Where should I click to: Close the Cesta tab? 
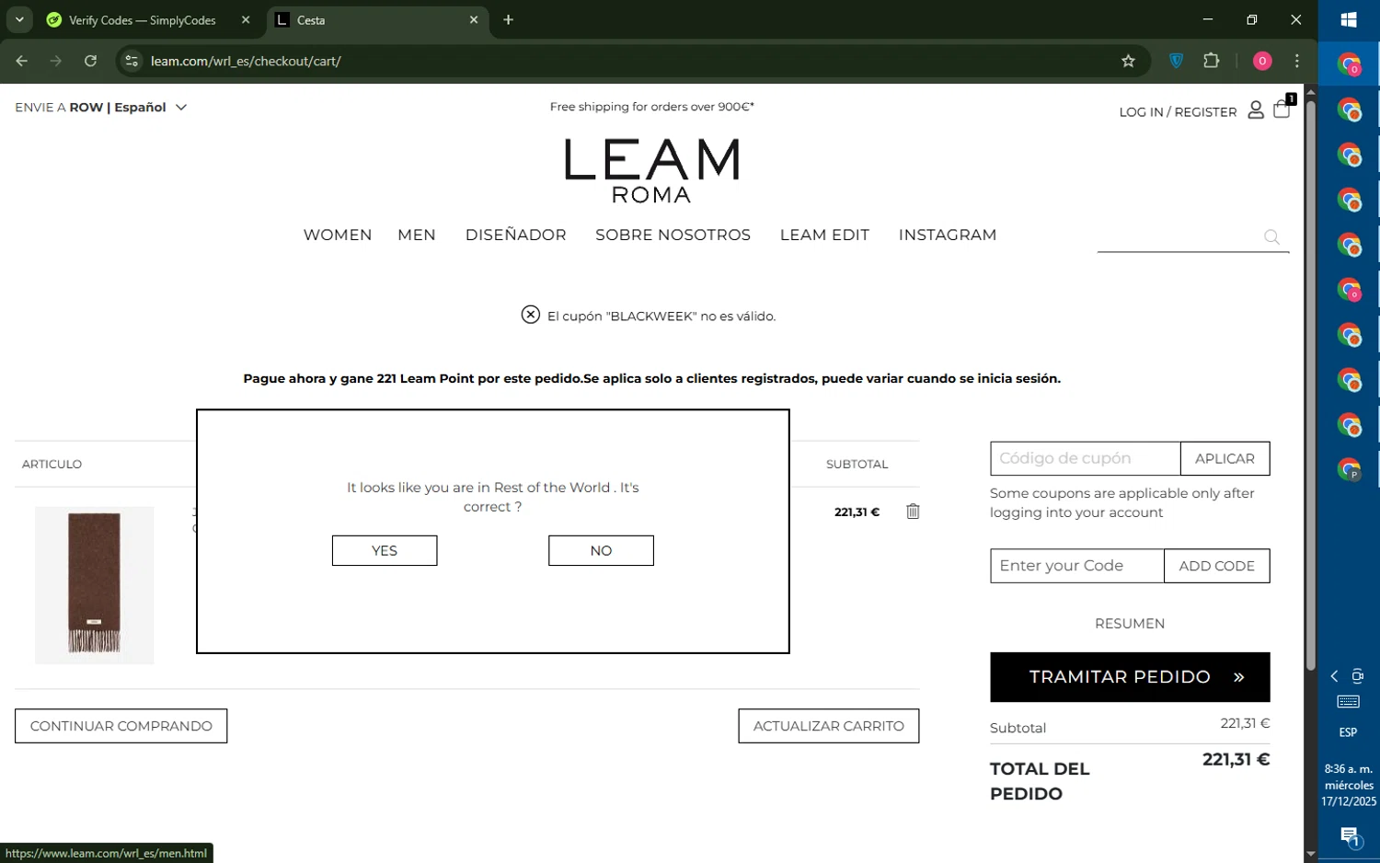click(x=474, y=19)
